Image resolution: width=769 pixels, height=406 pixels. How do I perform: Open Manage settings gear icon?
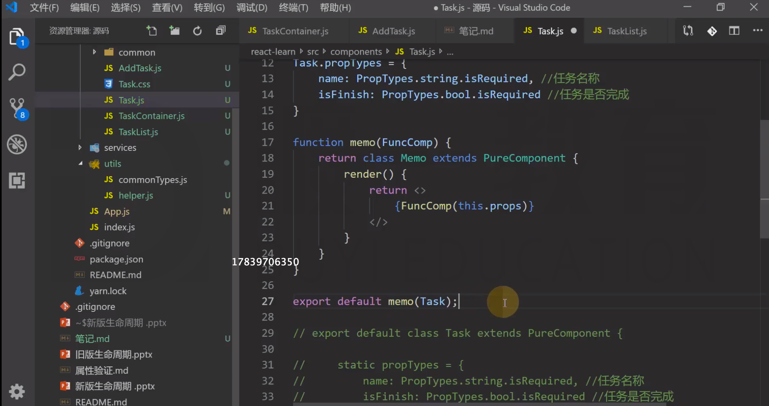point(17,391)
